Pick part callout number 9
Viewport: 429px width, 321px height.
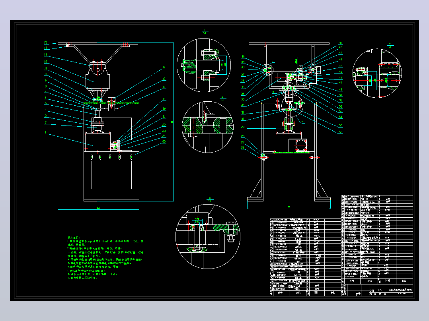(46, 81)
